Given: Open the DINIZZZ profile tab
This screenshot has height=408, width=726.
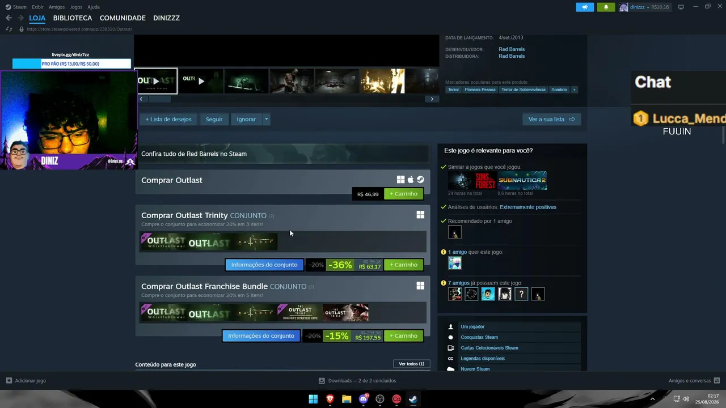Looking at the screenshot, I should click(x=166, y=18).
